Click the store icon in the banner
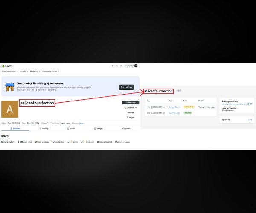256x213 pixels. click(x=10, y=87)
